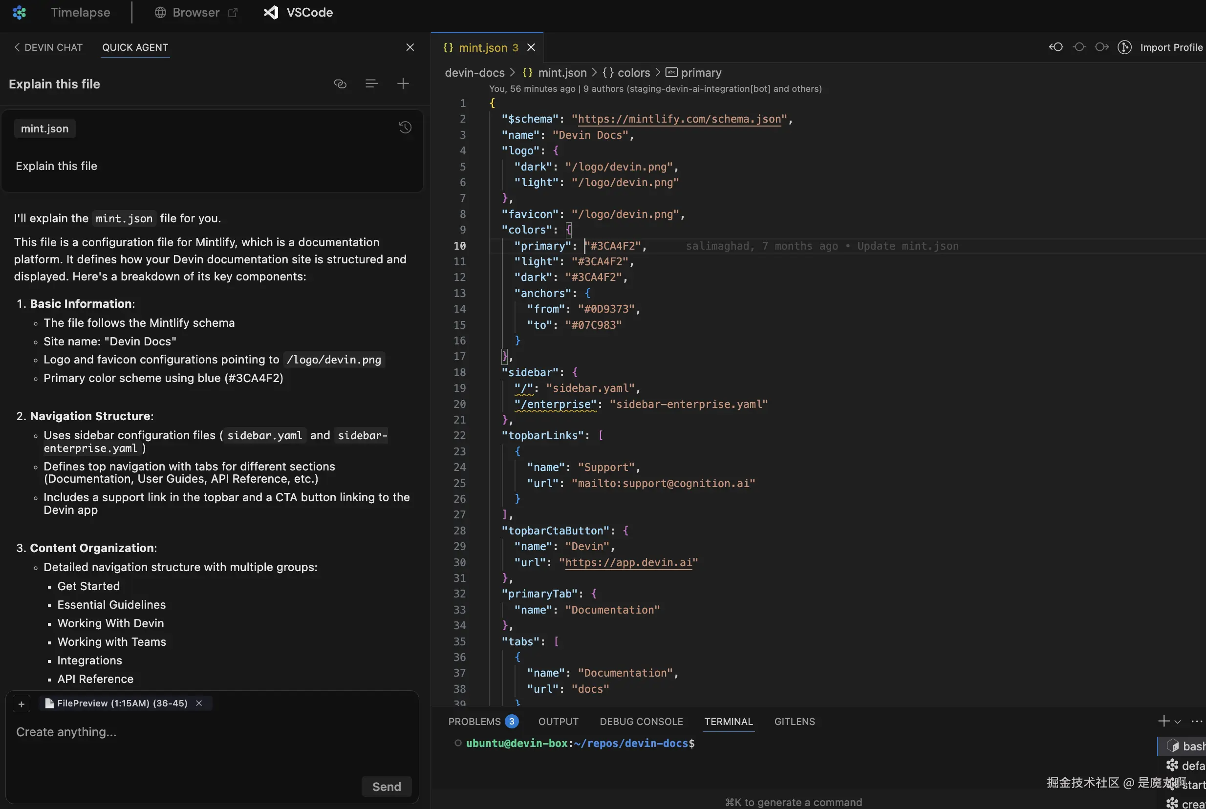
Task: Open the Browser view from top bar
Action: click(x=196, y=12)
